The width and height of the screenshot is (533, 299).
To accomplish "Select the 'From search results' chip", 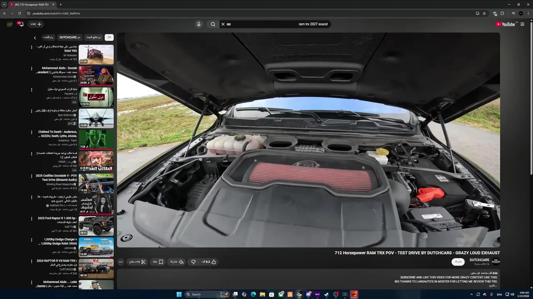I will click(x=93, y=37).
